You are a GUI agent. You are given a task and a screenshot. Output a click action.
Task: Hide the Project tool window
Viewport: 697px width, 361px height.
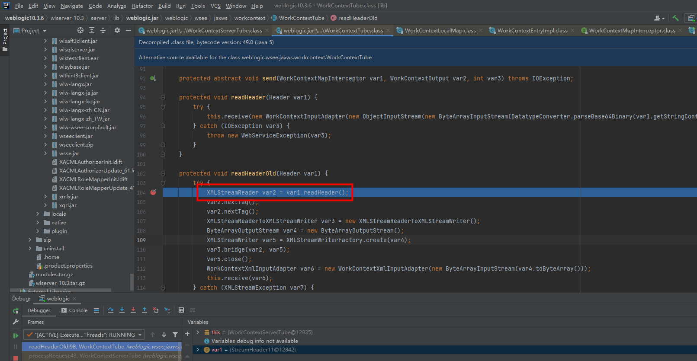pos(128,30)
